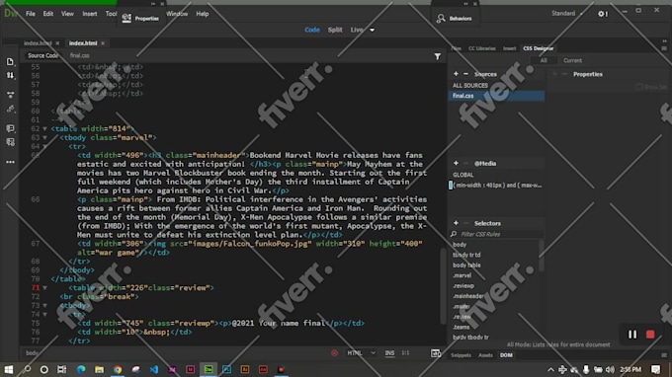Click the Open Documents icon in left toolbar
The height and width of the screenshot is (377, 672).
point(10,62)
